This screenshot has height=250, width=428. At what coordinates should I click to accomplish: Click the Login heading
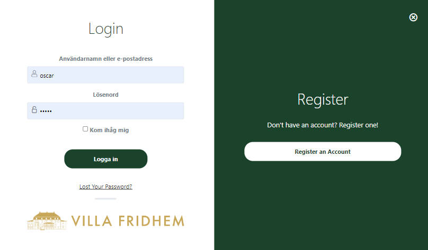(106, 29)
